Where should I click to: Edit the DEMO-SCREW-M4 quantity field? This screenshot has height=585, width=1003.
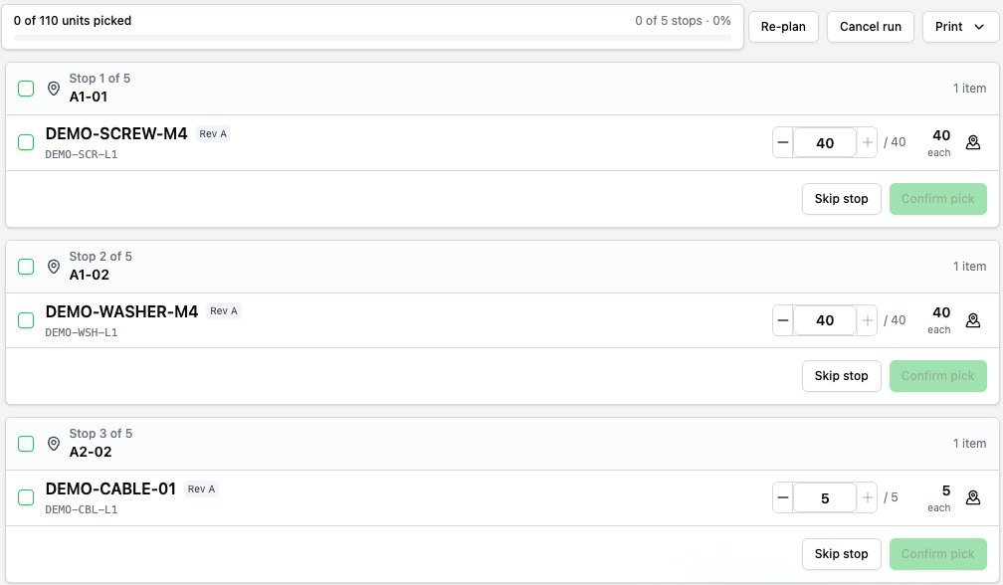point(825,142)
